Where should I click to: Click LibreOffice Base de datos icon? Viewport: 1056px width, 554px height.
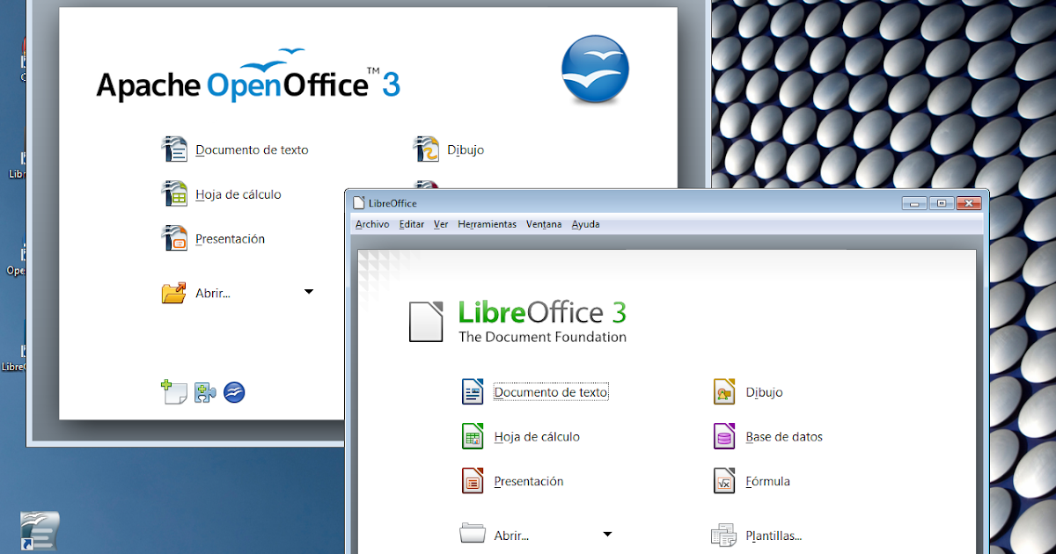723,436
